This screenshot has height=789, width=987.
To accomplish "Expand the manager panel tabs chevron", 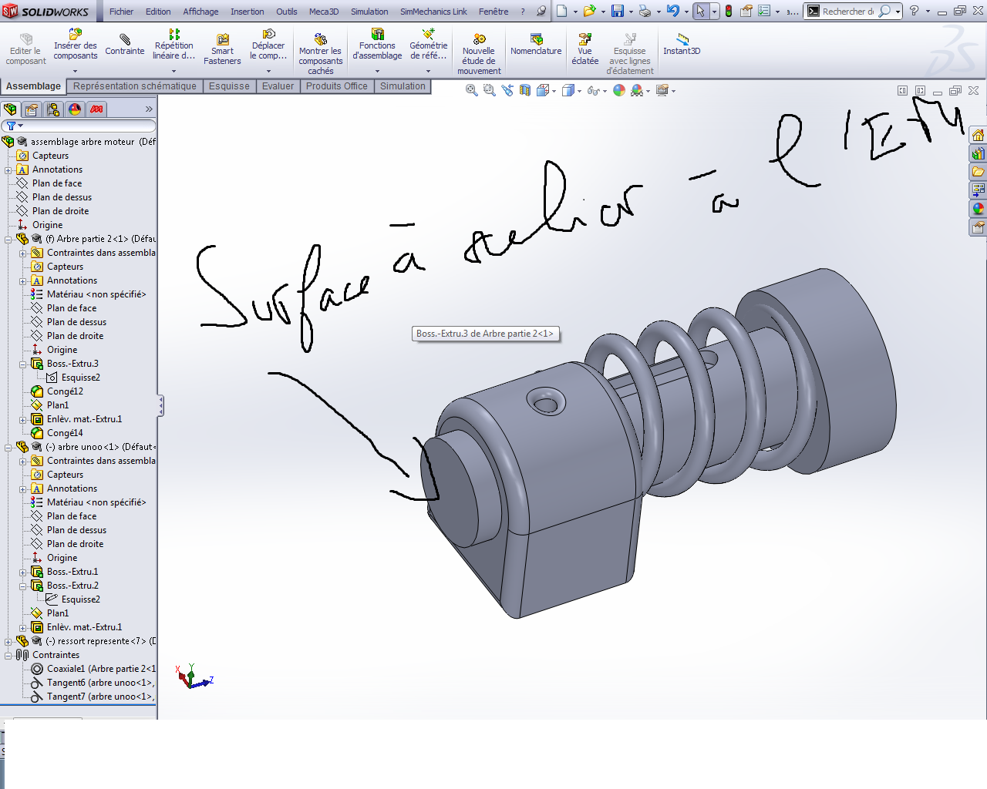I will click(149, 109).
